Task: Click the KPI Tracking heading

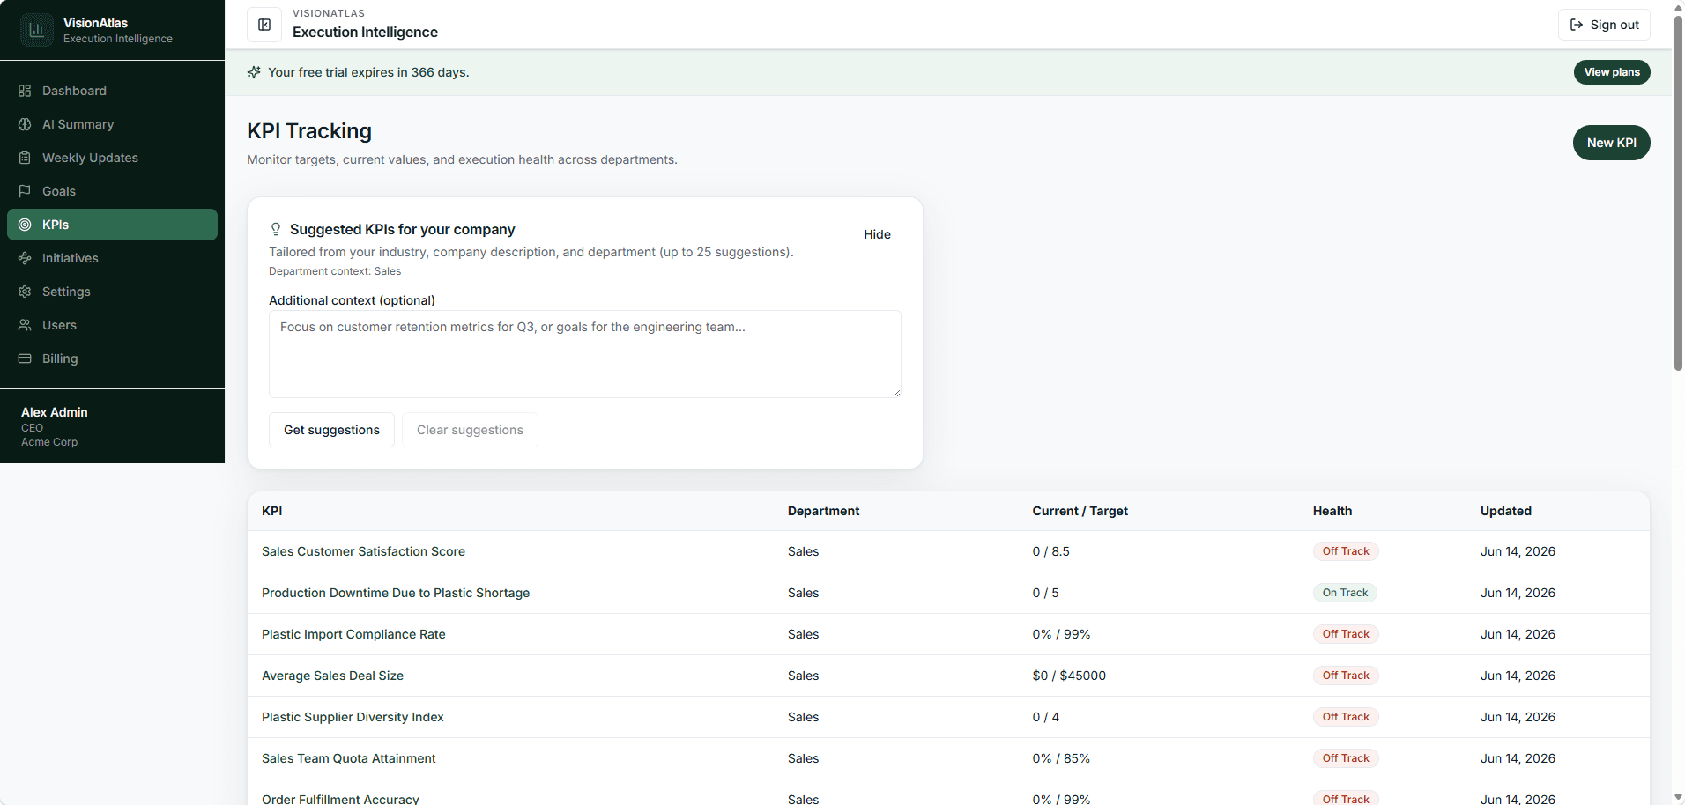Action: (x=309, y=131)
